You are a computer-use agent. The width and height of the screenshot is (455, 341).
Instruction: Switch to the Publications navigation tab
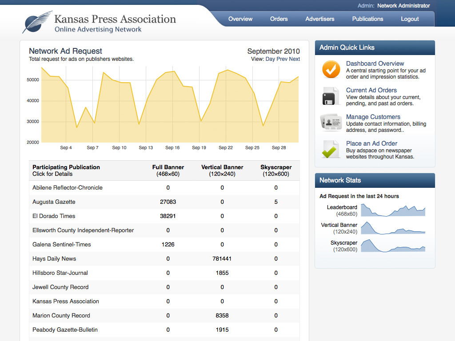pos(367,19)
